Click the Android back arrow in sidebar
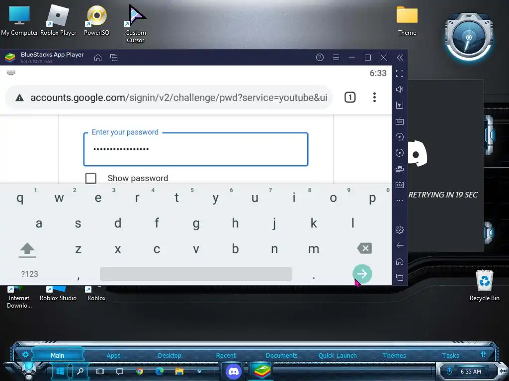Viewport: 509px width, 381px height. [400, 246]
